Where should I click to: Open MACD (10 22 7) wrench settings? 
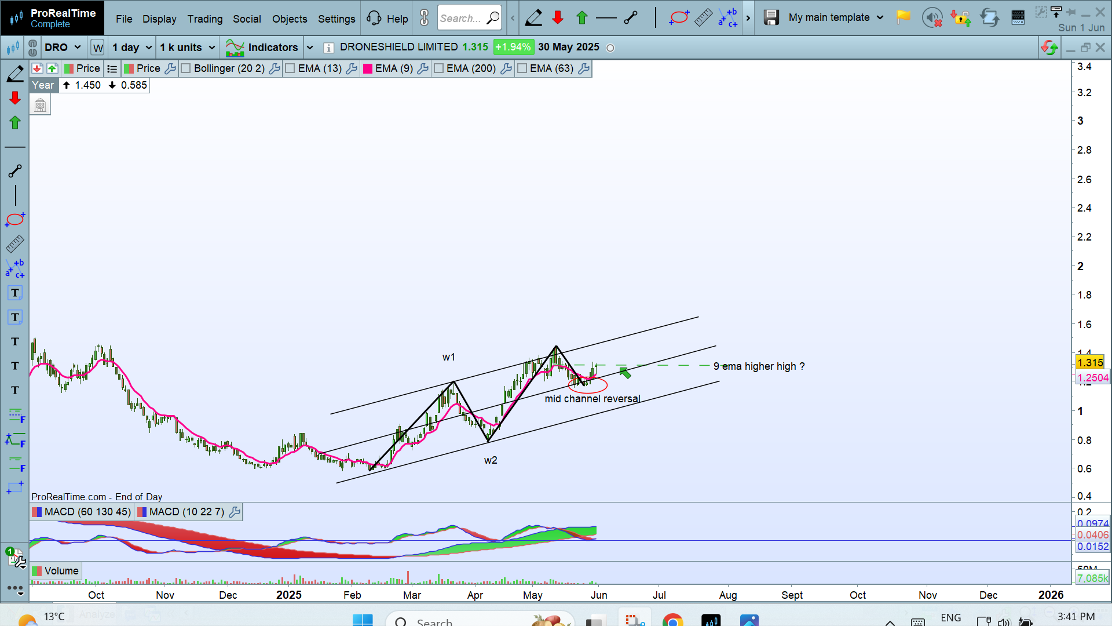click(235, 512)
